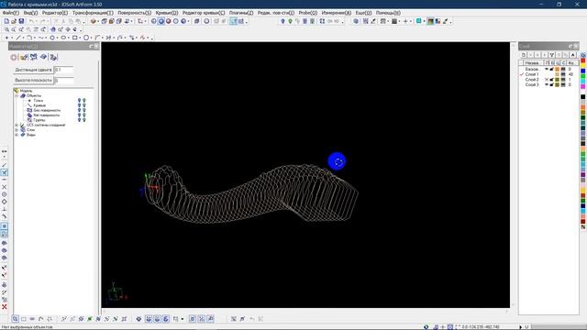Select the Точки item in model tree

point(39,101)
